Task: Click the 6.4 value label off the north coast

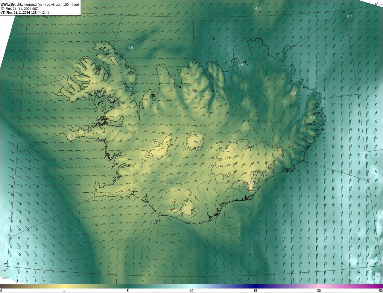Action: click(x=240, y=65)
